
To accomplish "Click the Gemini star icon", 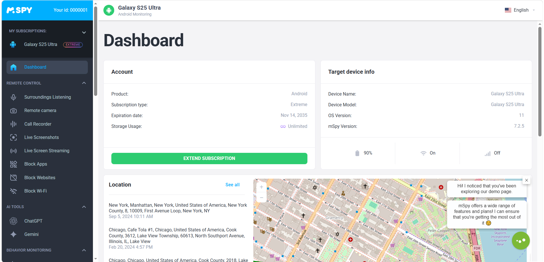I will (13, 234).
